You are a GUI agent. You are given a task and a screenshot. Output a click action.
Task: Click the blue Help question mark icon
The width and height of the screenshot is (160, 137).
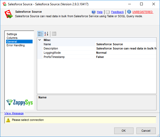click(93, 12)
